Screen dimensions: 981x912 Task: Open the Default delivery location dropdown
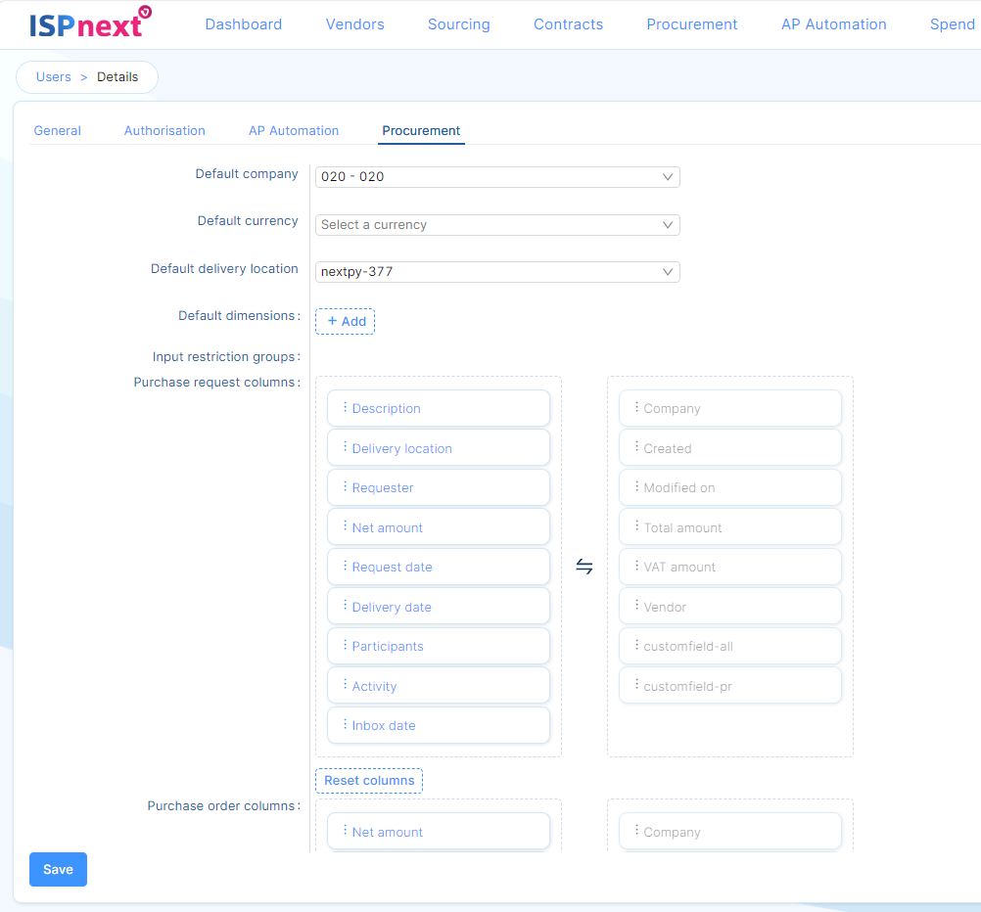[497, 272]
